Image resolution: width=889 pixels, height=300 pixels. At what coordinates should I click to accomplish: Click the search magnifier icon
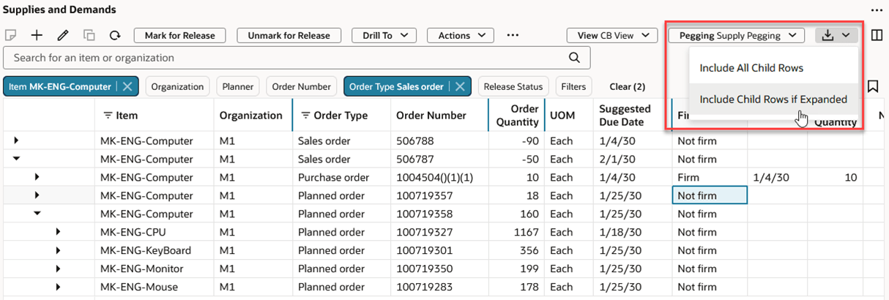(x=575, y=57)
